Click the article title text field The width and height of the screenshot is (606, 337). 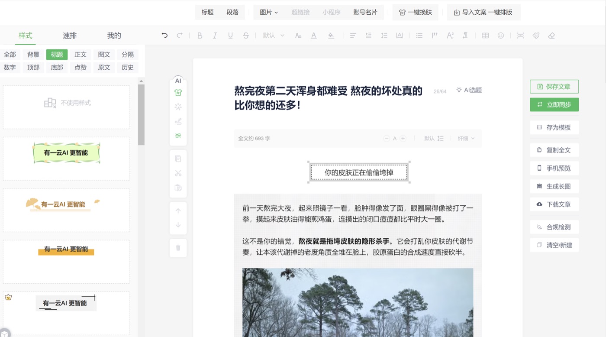[x=329, y=97]
